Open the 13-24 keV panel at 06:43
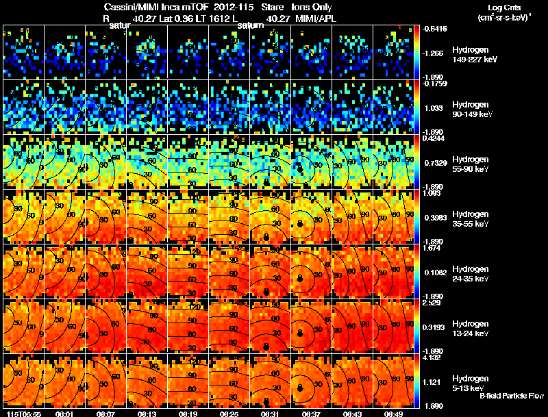 pos(352,327)
